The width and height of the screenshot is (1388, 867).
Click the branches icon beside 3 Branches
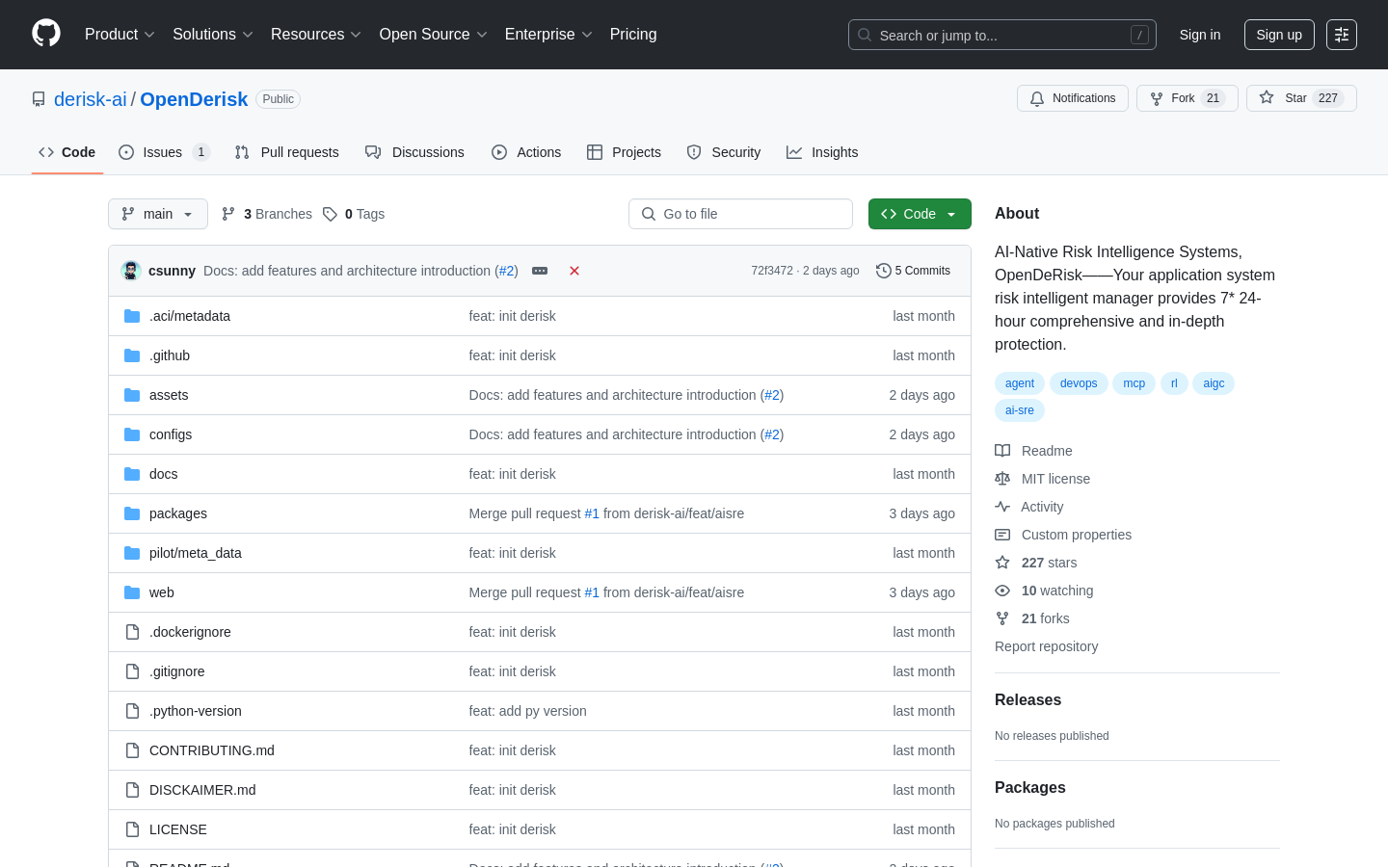(228, 214)
